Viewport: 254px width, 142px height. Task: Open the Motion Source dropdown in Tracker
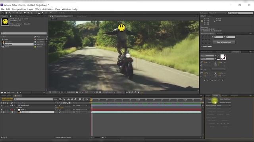coord(223,106)
